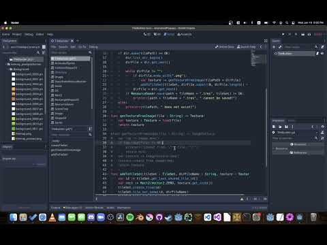The image size is (327, 245).
Task: Play the current scene
Action: pos(303,34)
